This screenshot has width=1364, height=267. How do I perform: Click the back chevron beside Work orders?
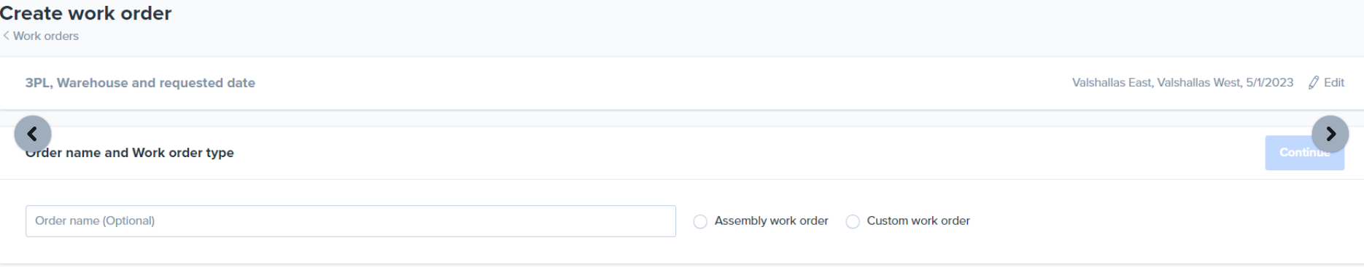click(x=6, y=36)
